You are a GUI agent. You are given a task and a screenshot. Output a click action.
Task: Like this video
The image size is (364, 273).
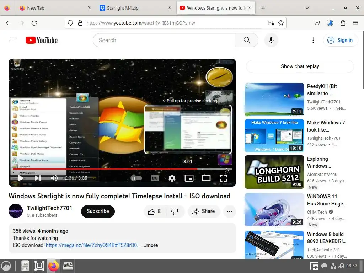point(155,211)
